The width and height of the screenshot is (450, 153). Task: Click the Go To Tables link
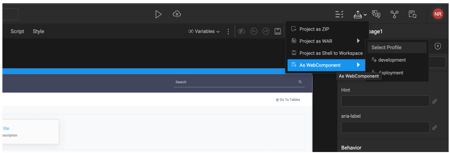pyautogui.click(x=288, y=99)
